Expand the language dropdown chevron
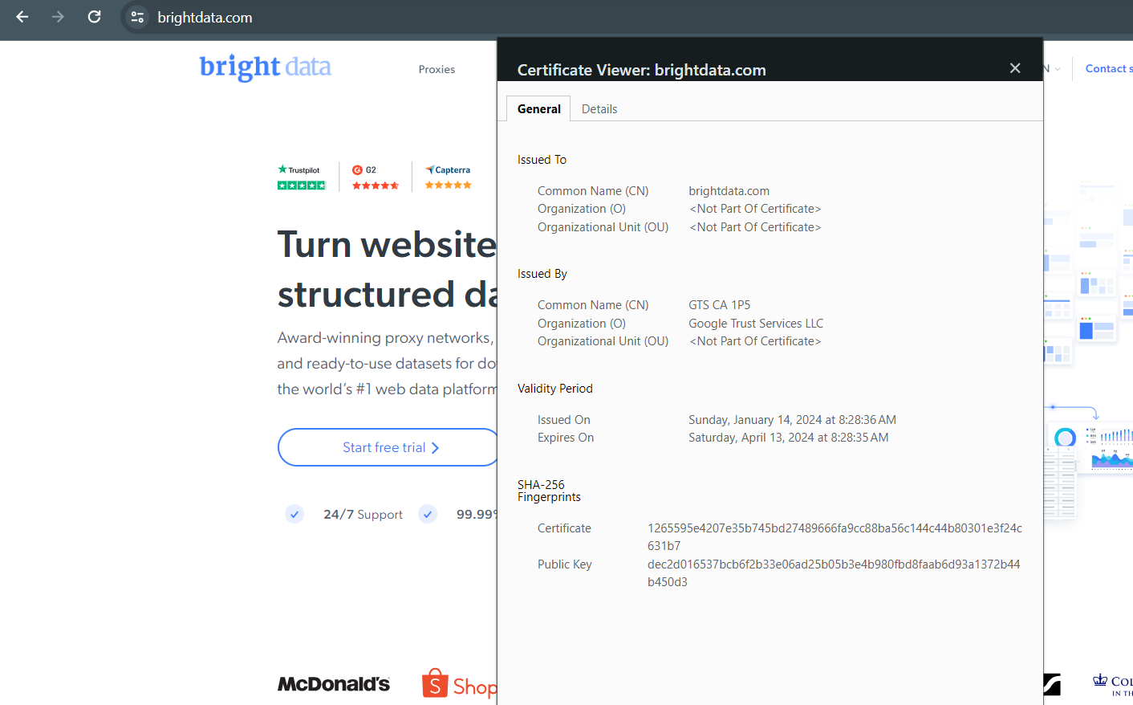Viewport: 1133px width, 705px height. (x=1057, y=69)
